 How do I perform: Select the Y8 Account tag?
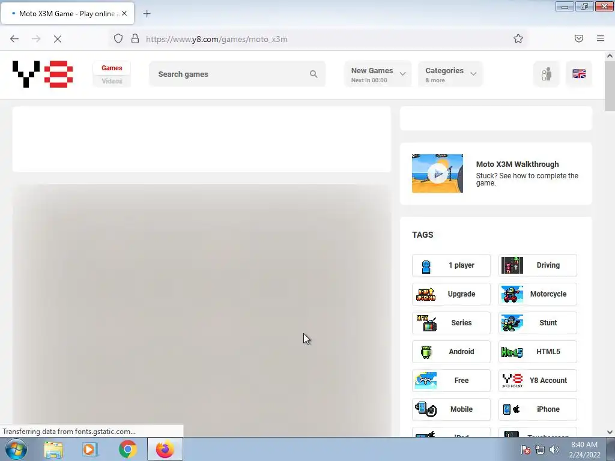click(x=538, y=381)
